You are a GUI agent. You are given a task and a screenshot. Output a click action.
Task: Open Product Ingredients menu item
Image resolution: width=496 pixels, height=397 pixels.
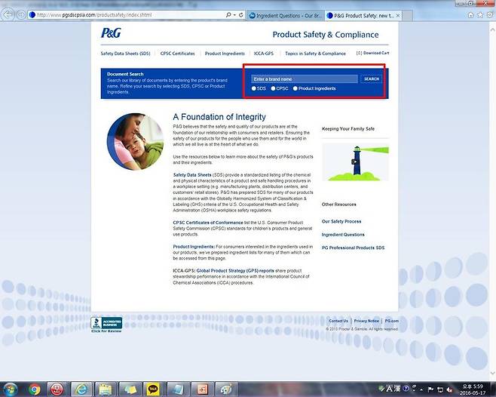pyautogui.click(x=225, y=54)
